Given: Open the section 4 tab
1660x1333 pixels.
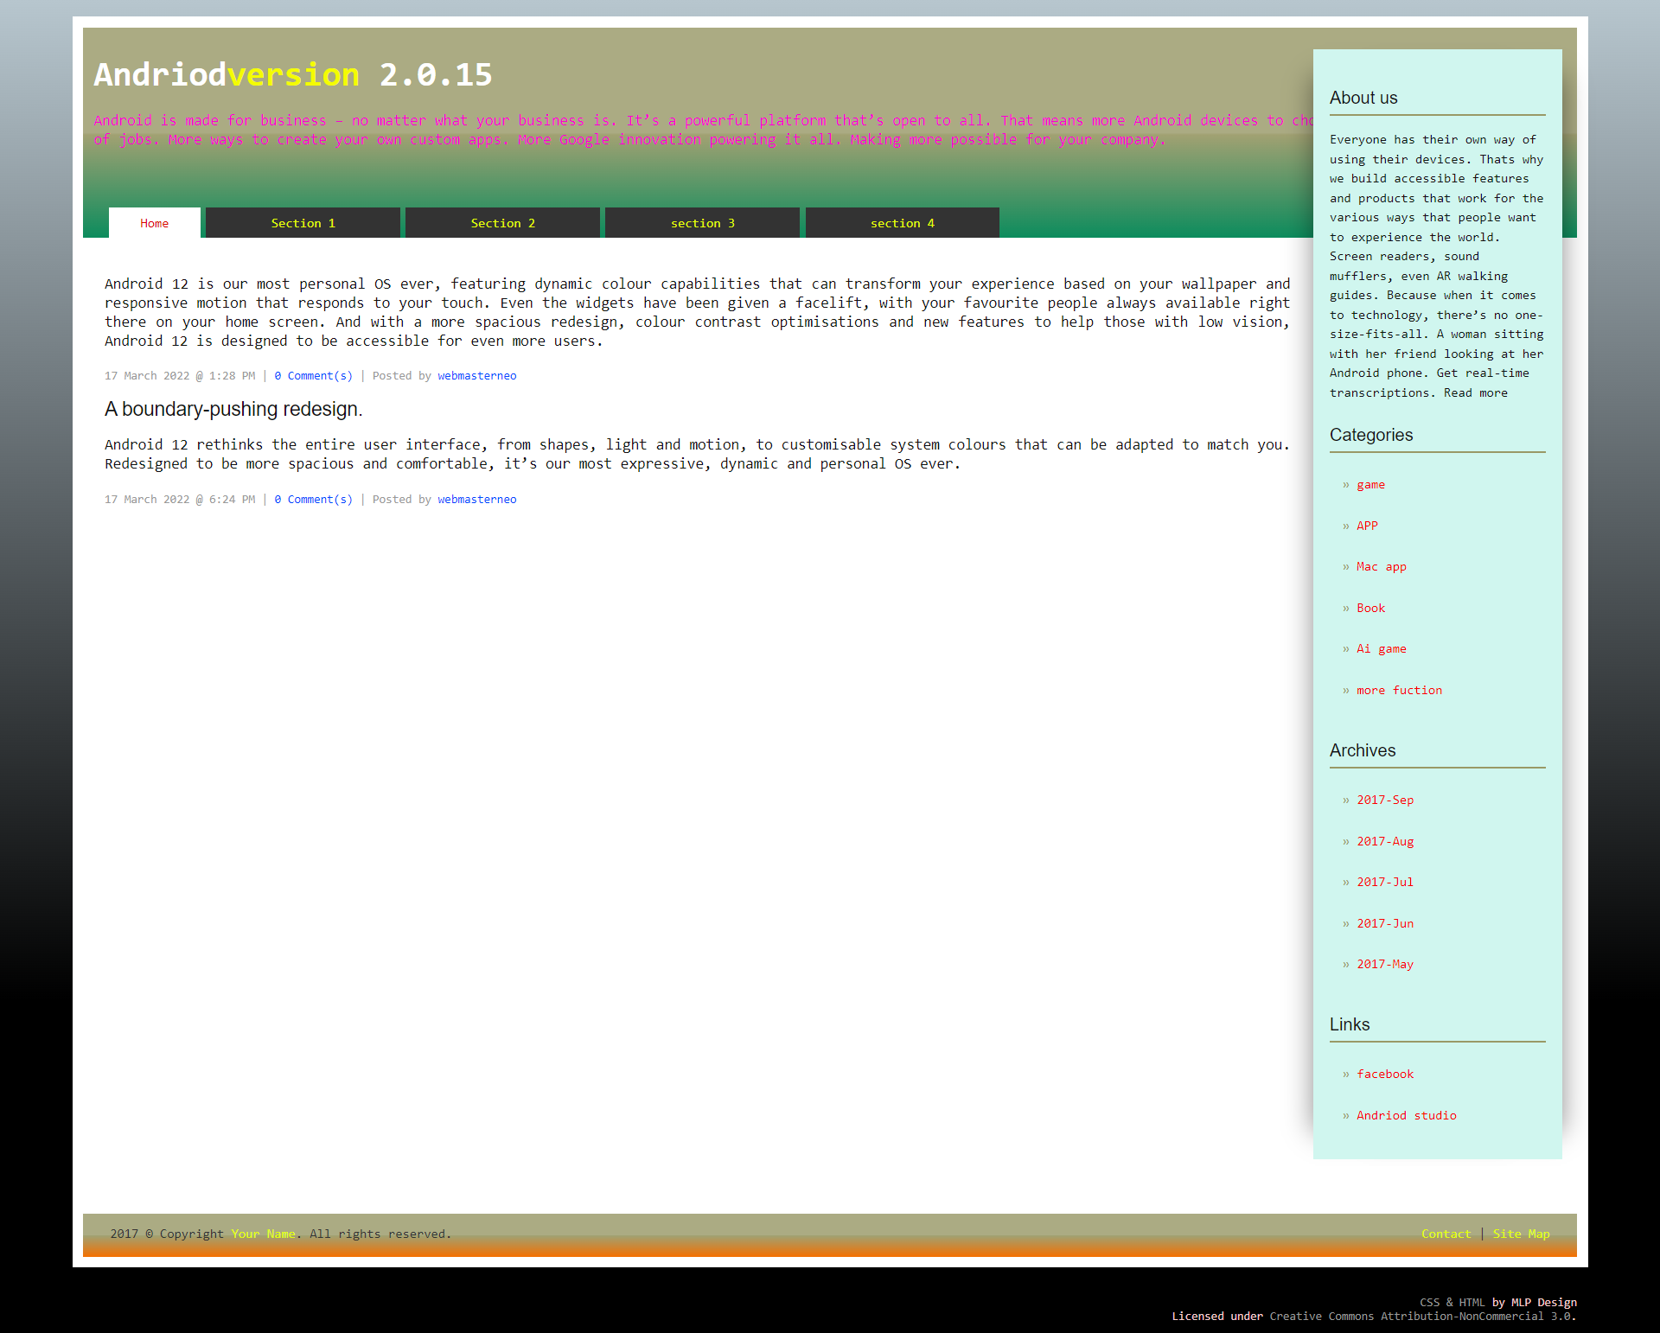Looking at the screenshot, I should [x=902, y=223].
